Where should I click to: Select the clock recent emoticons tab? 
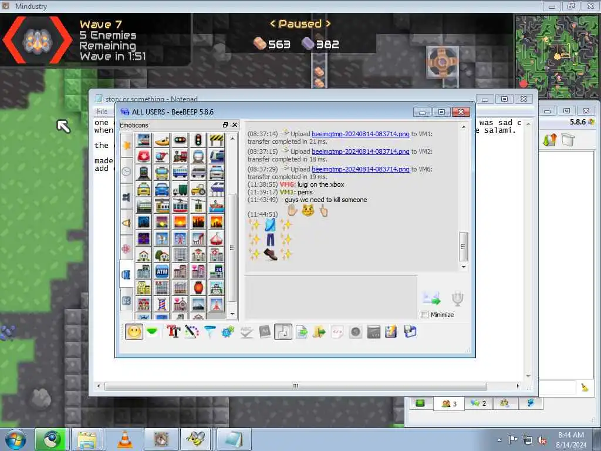point(127,171)
